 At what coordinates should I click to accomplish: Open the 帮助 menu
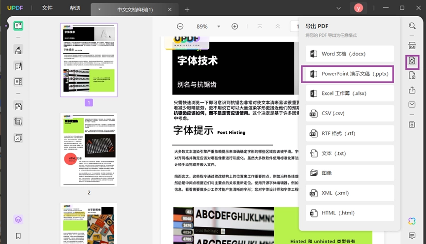pos(75,8)
